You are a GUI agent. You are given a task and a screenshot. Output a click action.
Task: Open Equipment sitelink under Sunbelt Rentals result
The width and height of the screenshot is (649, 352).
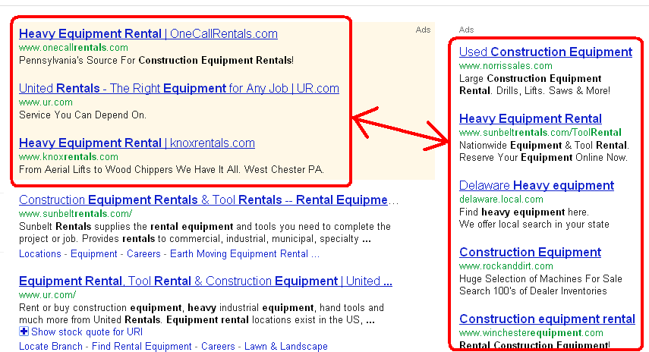click(x=94, y=254)
